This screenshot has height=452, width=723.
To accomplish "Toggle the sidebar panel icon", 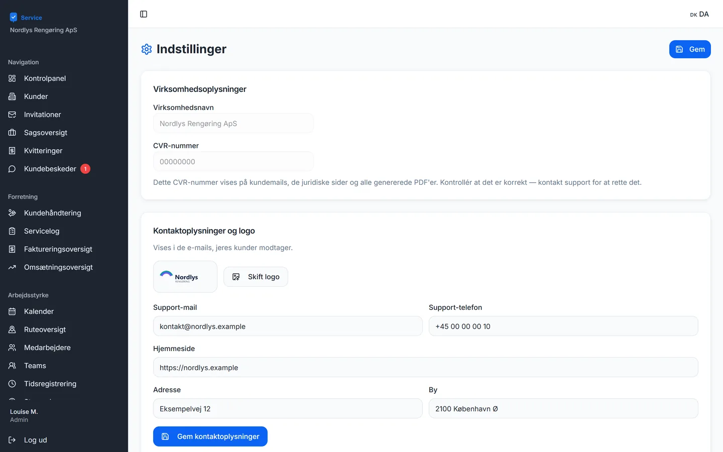I will pos(144,14).
